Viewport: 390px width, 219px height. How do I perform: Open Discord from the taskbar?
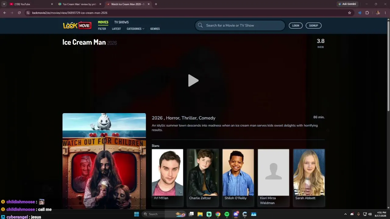236,214
